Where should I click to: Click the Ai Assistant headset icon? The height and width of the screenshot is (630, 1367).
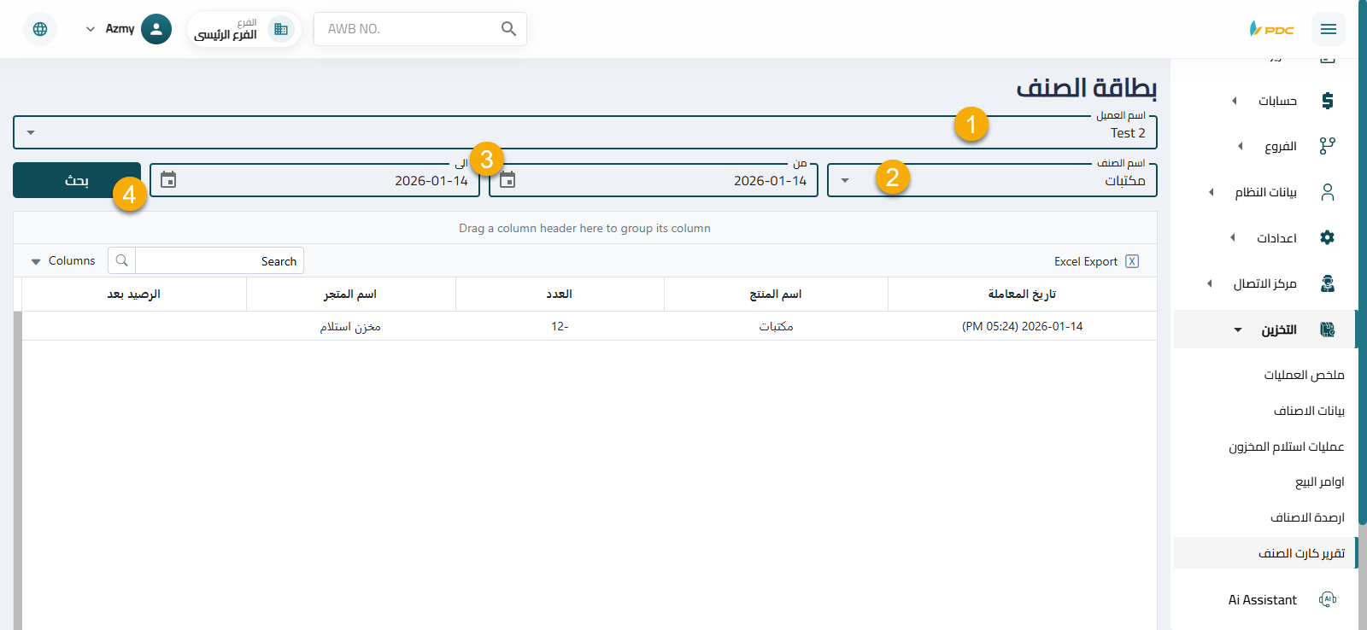1327,599
